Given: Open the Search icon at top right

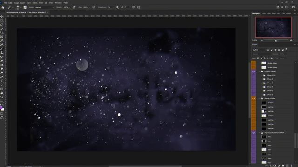Looking at the screenshot, I should 282,7.
